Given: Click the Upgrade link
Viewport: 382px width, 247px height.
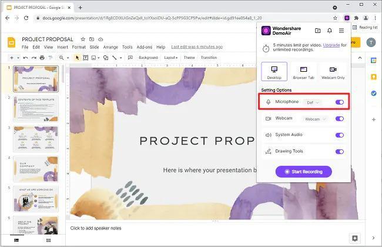Looking at the screenshot, I should (x=331, y=45).
